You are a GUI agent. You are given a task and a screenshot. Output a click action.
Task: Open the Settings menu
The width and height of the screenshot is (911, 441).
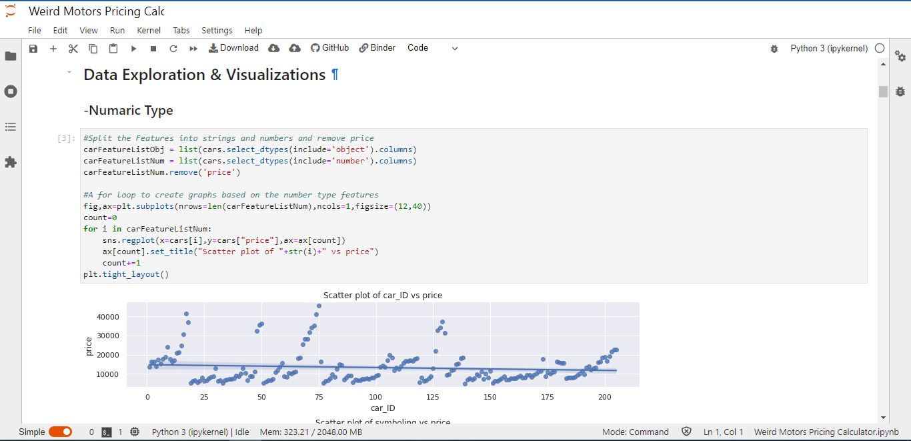[x=217, y=30]
